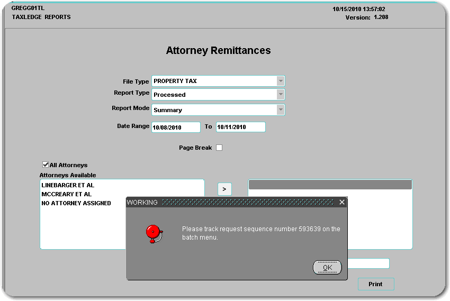Click the Print button

tap(375, 284)
